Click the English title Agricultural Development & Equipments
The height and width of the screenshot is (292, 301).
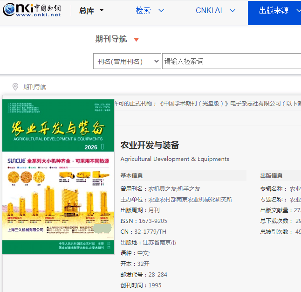click(175, 159)
